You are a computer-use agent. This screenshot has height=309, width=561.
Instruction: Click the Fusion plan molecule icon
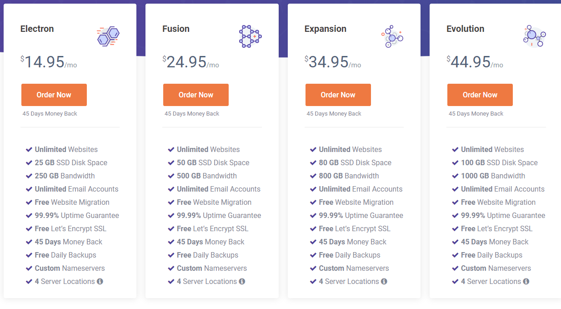(x=250, y=36)
